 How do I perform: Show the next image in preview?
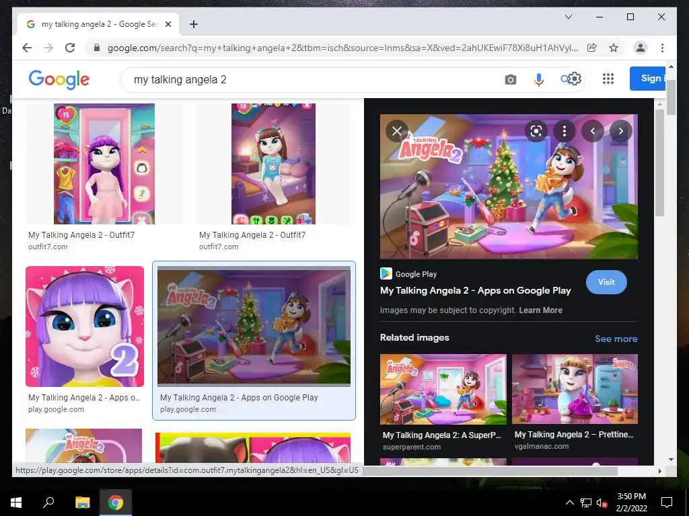click(x=620, y=131)
